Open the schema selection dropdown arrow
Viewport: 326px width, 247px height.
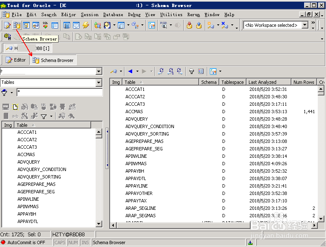click(99, 71)
